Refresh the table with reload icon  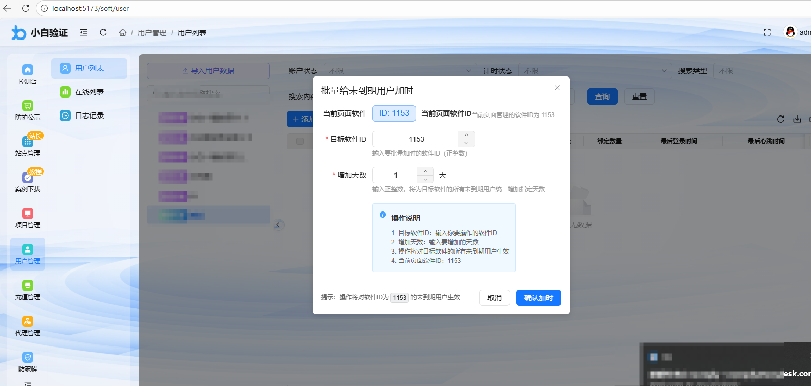[x=781, y=119]
